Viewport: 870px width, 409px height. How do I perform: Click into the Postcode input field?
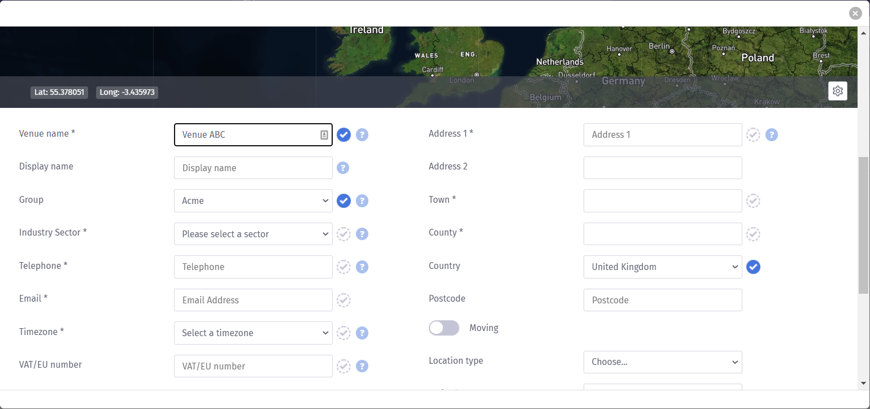pos(662,300)
